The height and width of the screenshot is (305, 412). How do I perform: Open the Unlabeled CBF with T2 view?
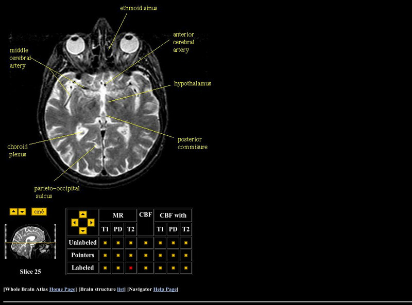185,243
